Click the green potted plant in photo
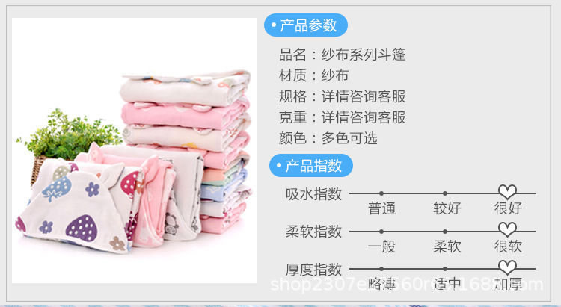This screenshot has height=307, width=561. [68, 137]
